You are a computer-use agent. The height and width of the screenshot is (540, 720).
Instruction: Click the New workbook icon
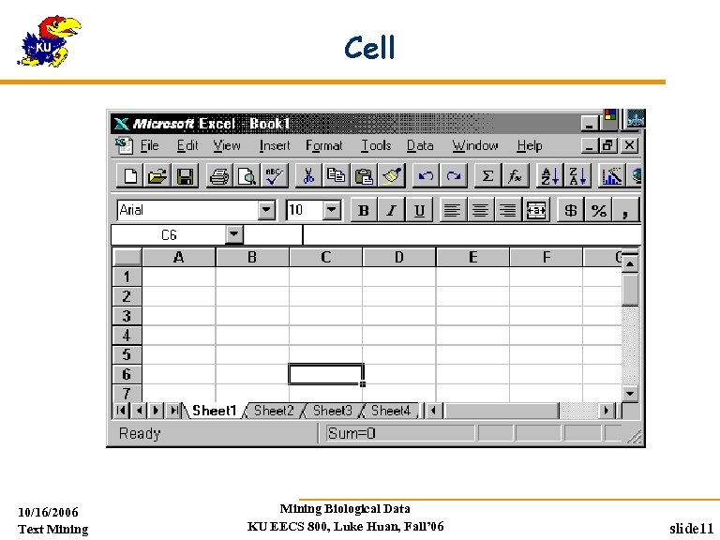130,175
